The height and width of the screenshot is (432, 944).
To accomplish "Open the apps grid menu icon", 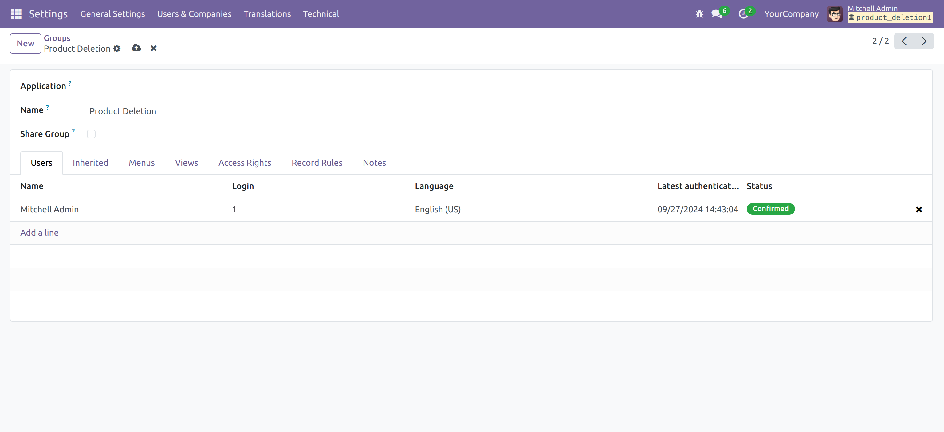I will 16,14.
